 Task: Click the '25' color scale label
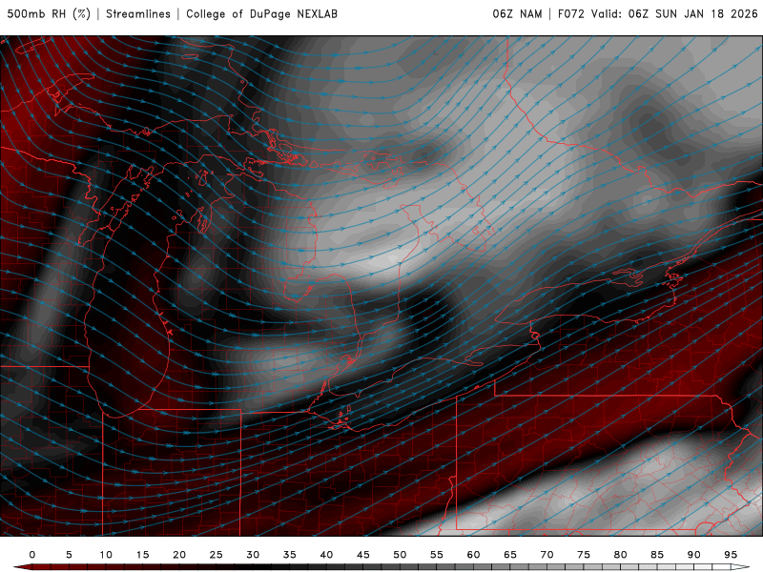(x=217, y=555)
